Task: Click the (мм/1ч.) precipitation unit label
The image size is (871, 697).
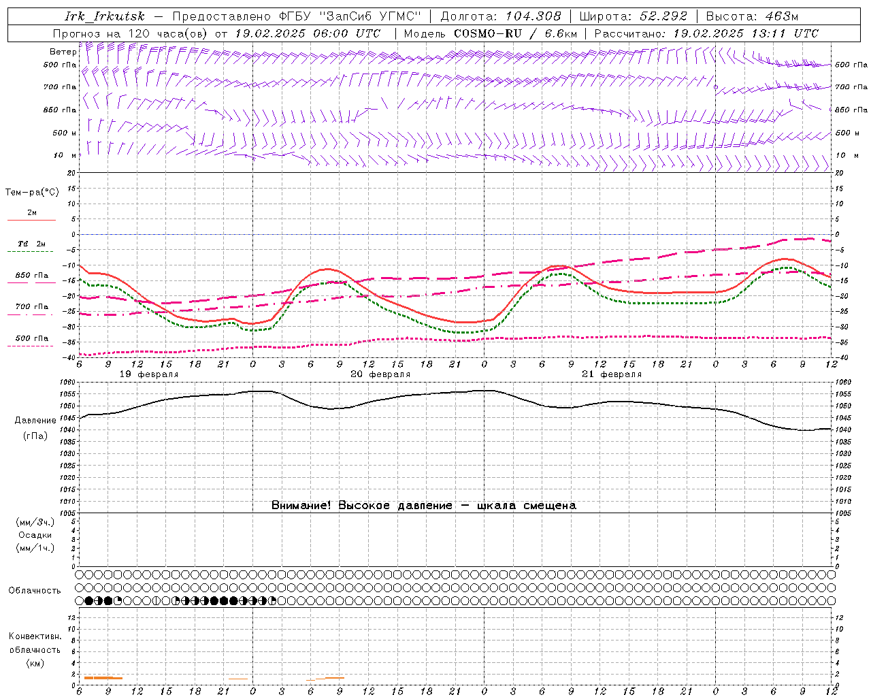Action: pyautogui.click(x=35, y=548)
